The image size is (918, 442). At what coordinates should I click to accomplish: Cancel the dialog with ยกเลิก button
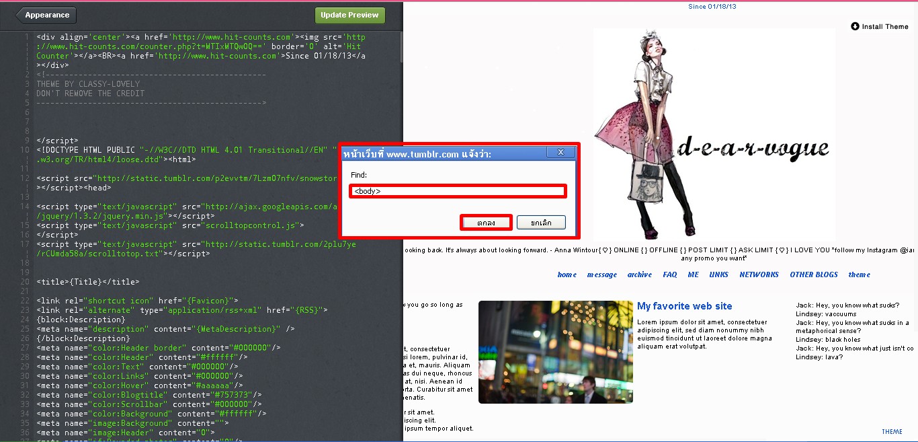(541, 222)
